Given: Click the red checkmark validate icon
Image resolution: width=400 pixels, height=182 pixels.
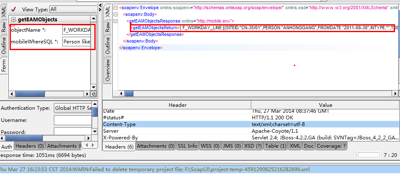Looking at the screenshot, I should coord(13,9).
